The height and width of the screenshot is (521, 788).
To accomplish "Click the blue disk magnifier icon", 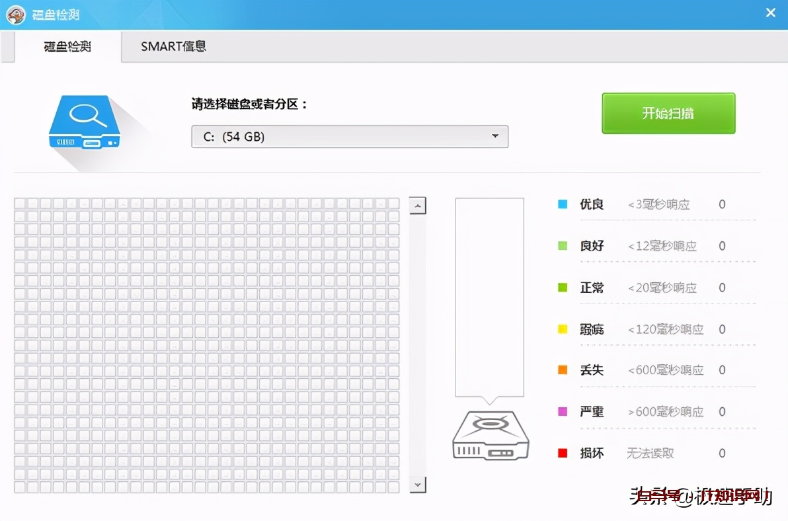I will click(85, 122).
